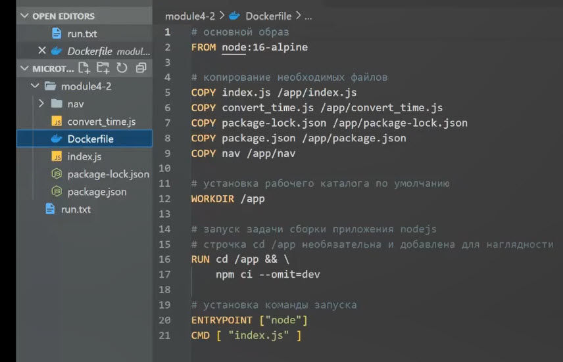Open index.js in the file tree
Screen dimensions: 563x362
[84, 156]
